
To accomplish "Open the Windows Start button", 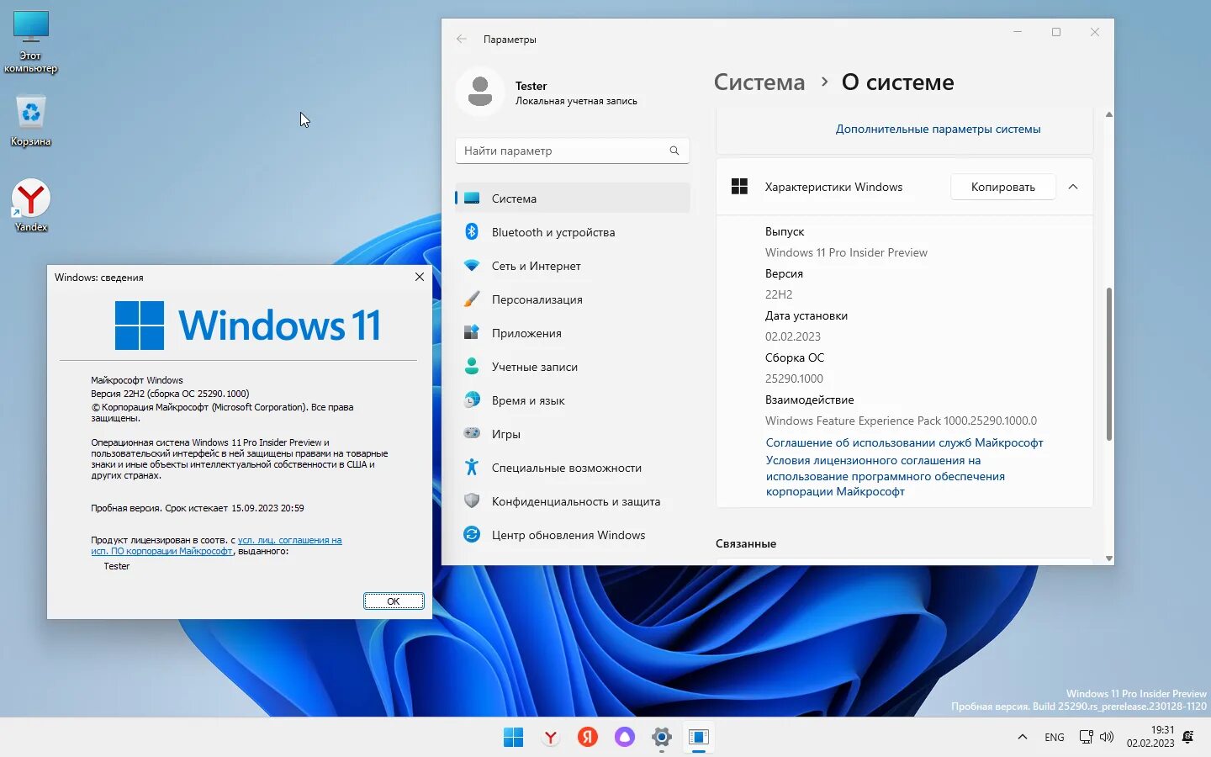I will (x=513, y=738).
